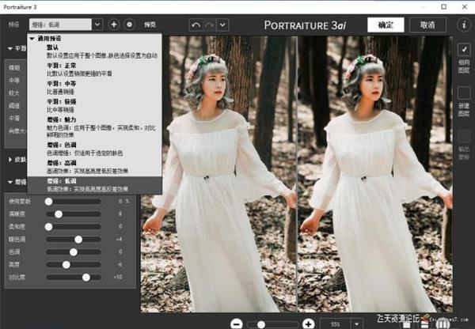
Task: Click the 取消 cancel button
Action: tap(427, 25)
